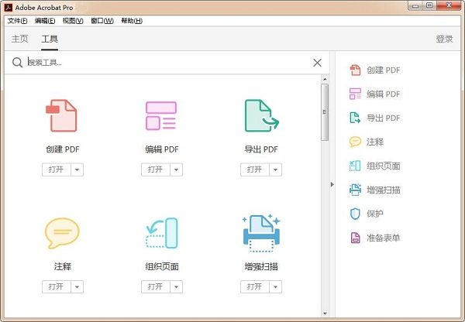The image size is (465, 322).
Task: Collapse the right pane using splitter arrow
Action: click(x=332, y=184)
